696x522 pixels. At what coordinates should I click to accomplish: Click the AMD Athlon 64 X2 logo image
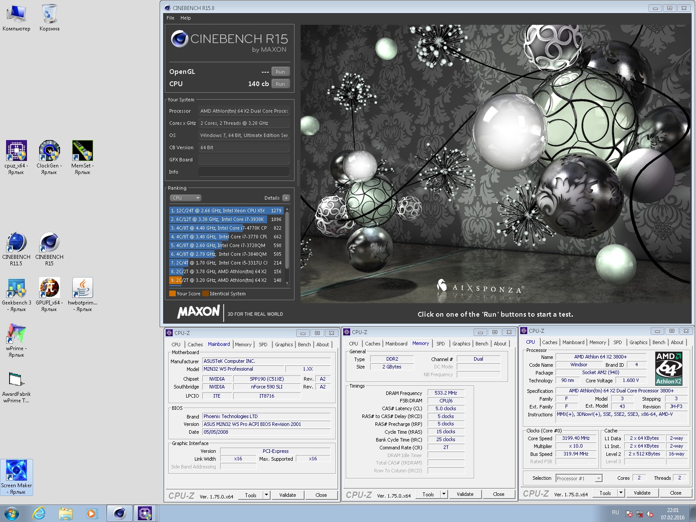pyautogui.click(x=669, y=368)
